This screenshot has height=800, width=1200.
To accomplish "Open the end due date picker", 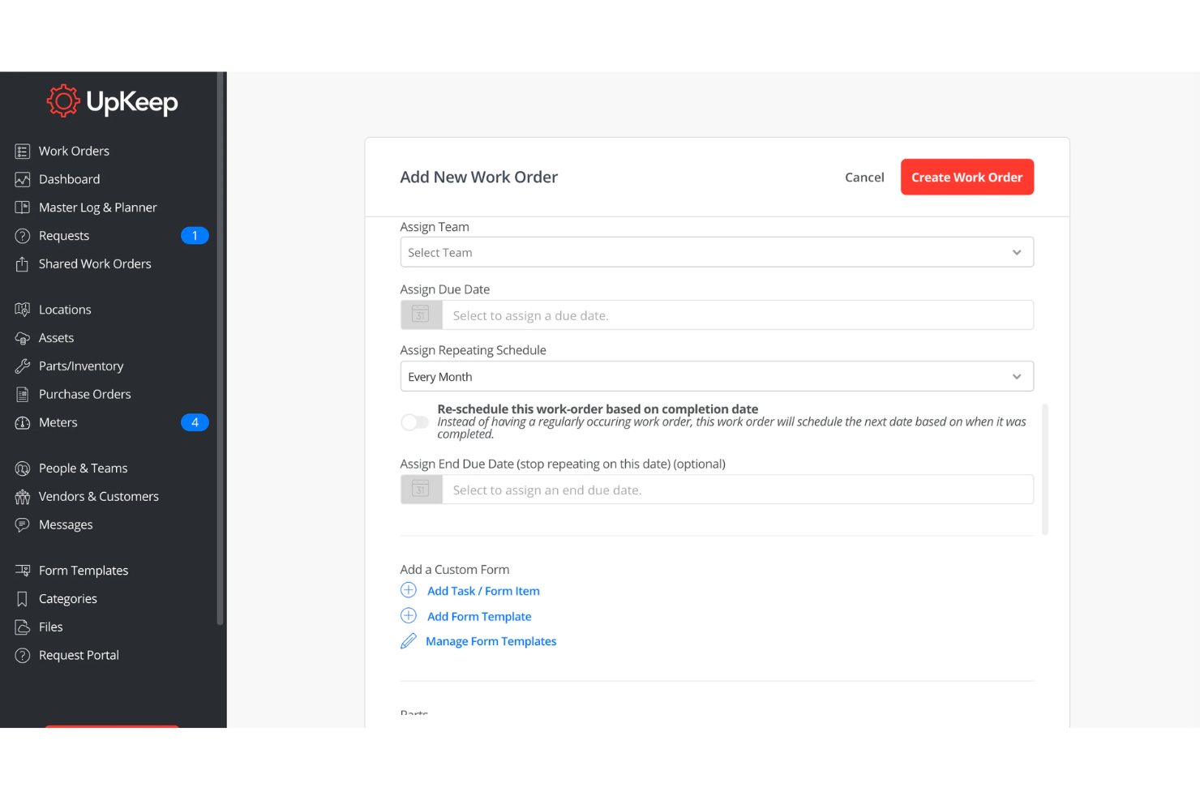I will (x=421, y=490).
